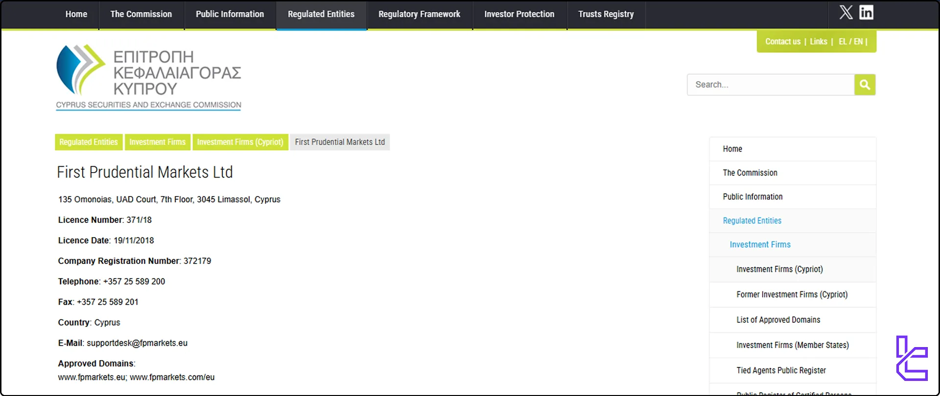Viewport: 940px width, 396px height.
Task: Switch language via EL / EN link
Action: coord(851,42)
